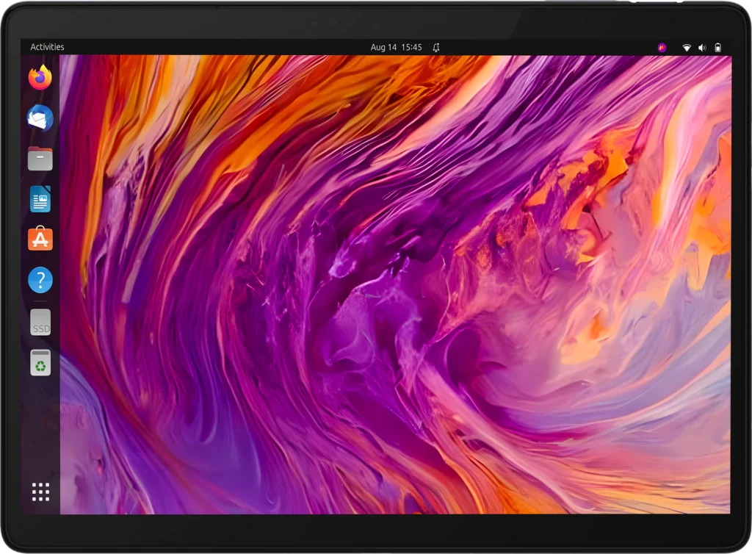Open the Trash

pyautogui.click(x=40, y=362)
